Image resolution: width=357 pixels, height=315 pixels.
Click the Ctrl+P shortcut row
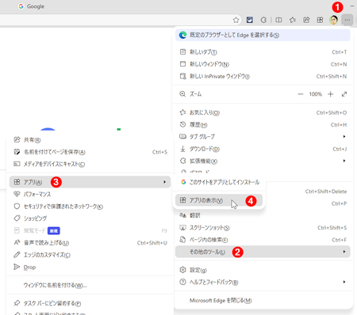coord(339,203)
